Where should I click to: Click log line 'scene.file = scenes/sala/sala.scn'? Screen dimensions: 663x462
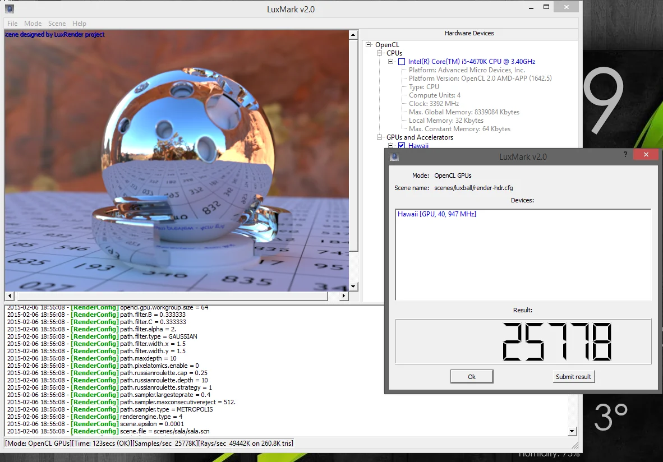[108, 431]
